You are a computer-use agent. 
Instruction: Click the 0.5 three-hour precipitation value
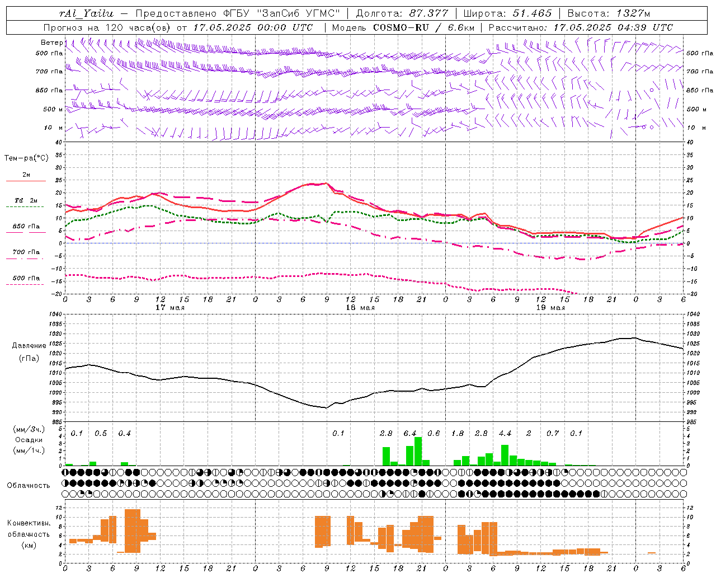101,434
